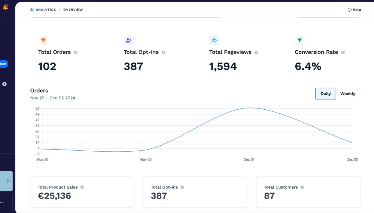The height and width of the screenshot is (213, 374).
Task: Click info icon beside Total Product Sales
Action: click(x=82, y=187)
